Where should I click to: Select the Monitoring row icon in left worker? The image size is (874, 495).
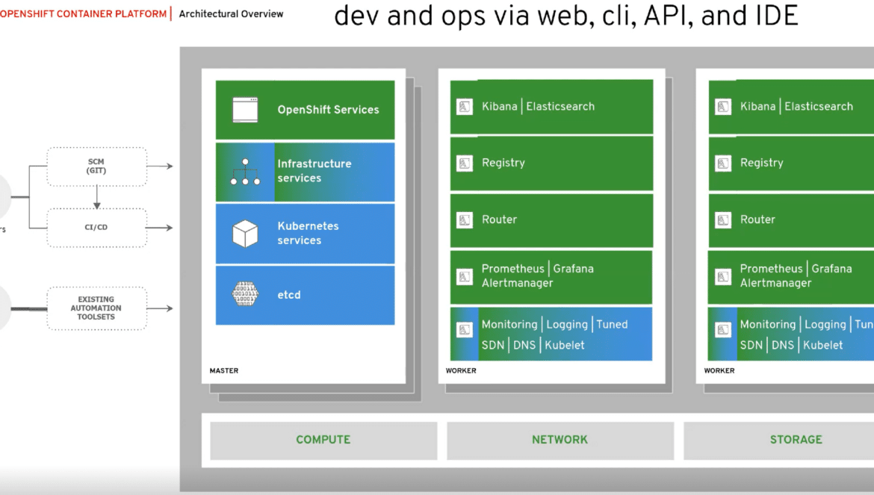coord(465,330)
